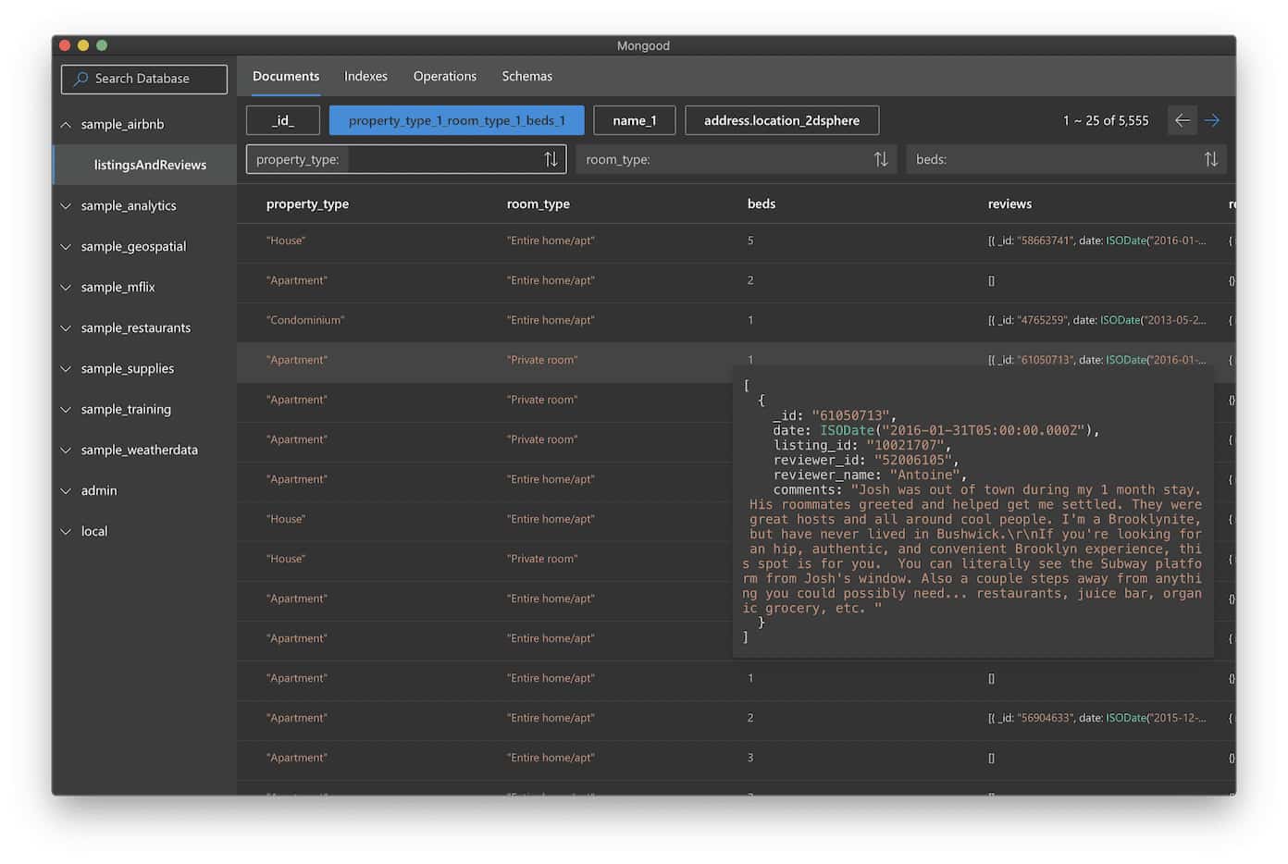Toggle sort direction on beds filter
Viewport: 1288px width, 864px height.
1210,159
